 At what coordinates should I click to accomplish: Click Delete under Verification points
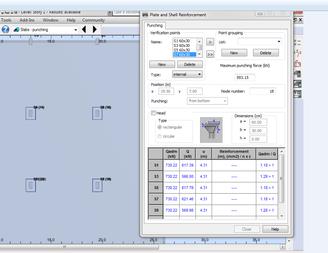click(x=190, y=64)
